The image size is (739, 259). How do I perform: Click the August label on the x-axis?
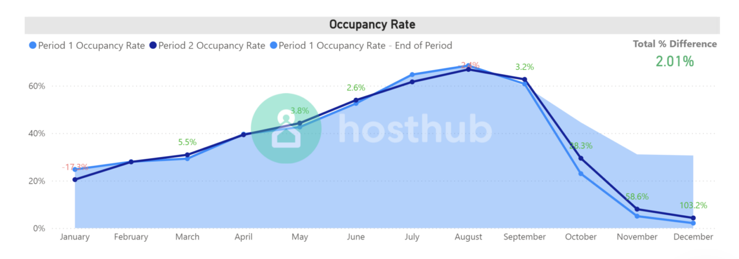click(x=468, y=237)
